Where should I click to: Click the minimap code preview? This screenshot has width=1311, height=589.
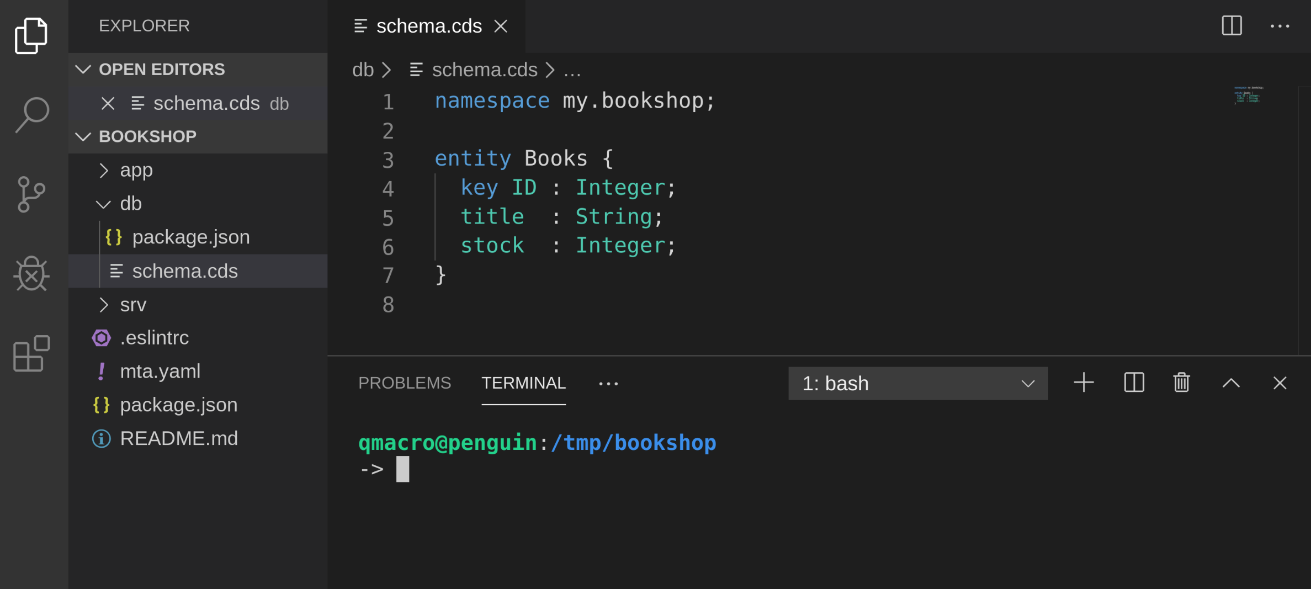tap(1249, 95)
